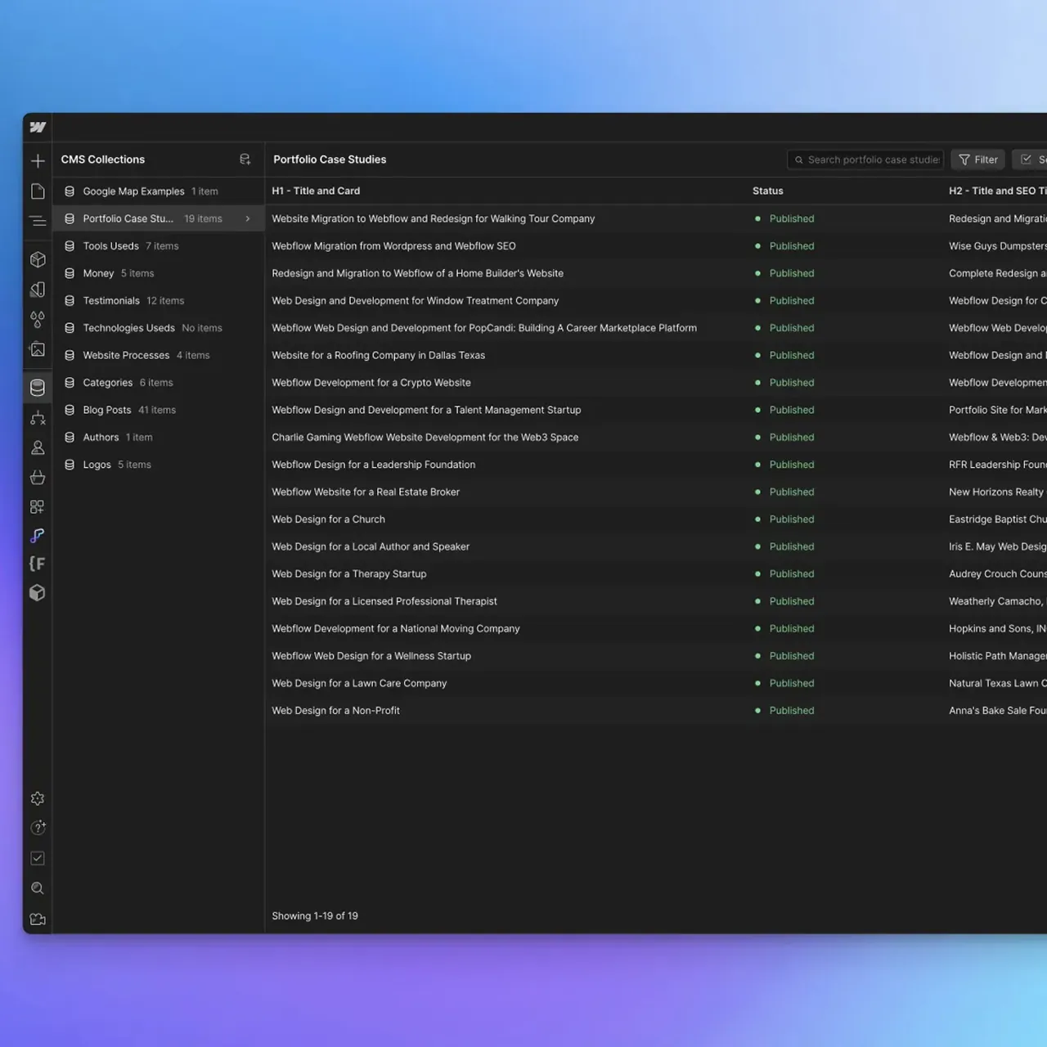Open the Add Elements plus panel
The width and height of the screenshot is (1047, 1047).
coord(38,161)
